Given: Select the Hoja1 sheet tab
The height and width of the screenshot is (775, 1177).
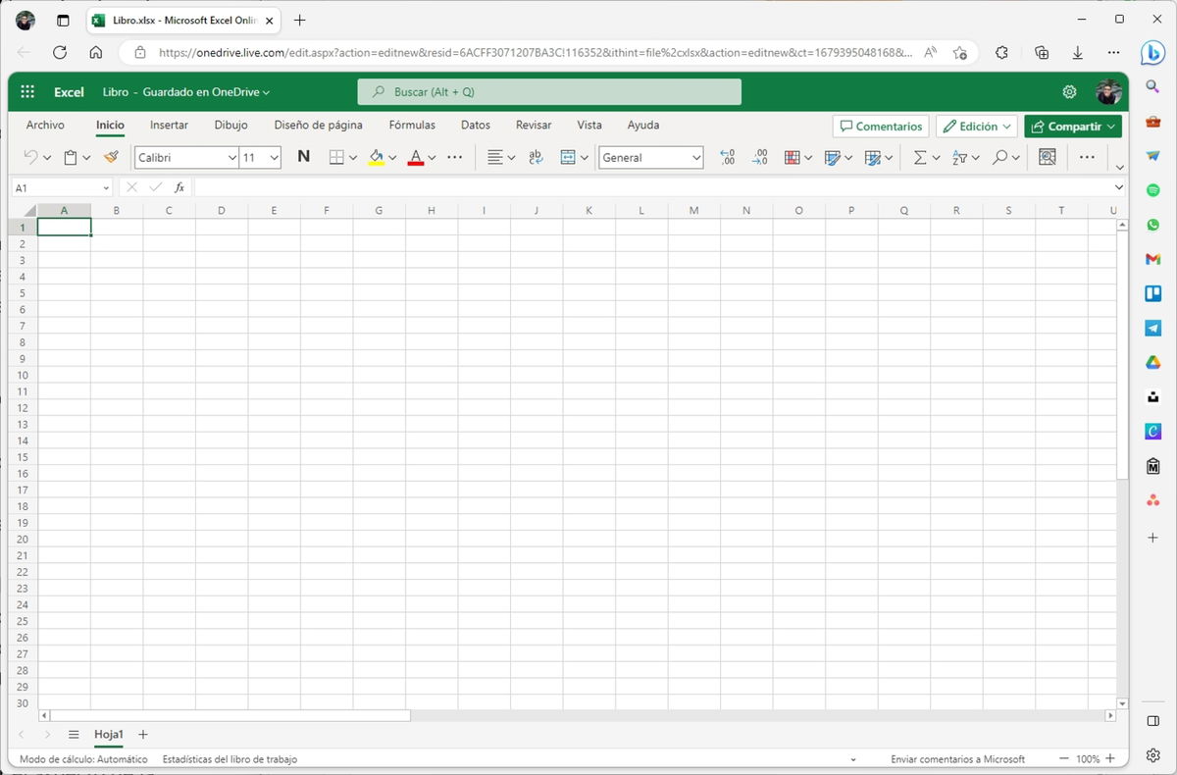Looking at the screenshot, I should coord(108,734).
